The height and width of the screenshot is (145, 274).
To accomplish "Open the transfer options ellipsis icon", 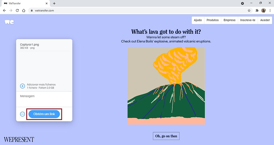I will pos(22,114).
